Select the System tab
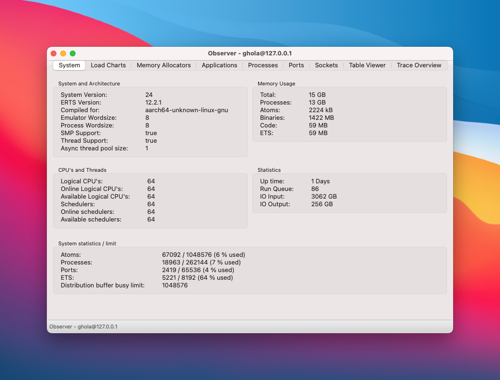 69,65
